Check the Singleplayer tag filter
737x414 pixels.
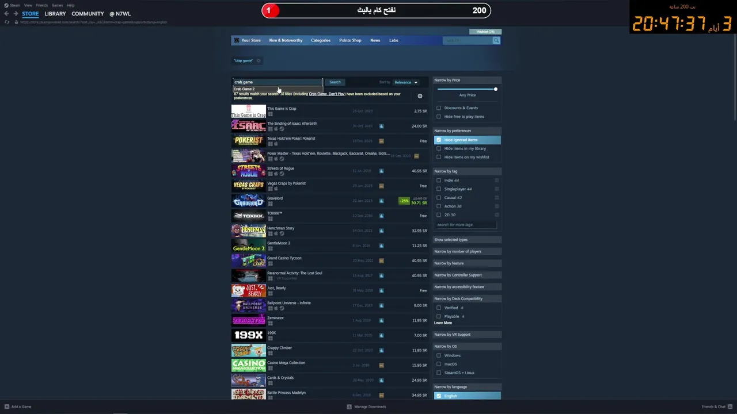click(x=439, y=189)
